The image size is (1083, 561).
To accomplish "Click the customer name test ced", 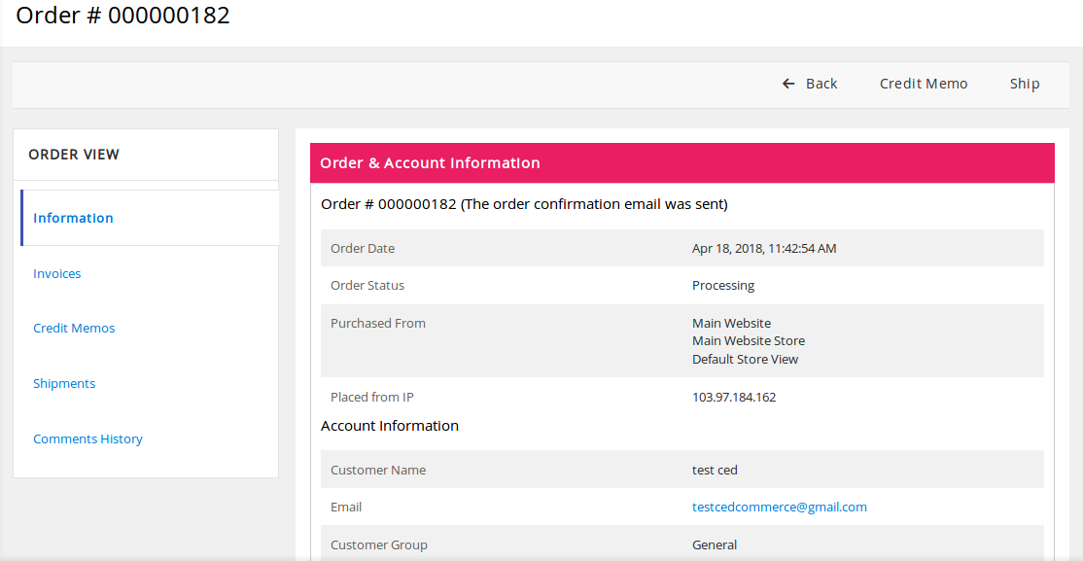I will coord(715,470).
